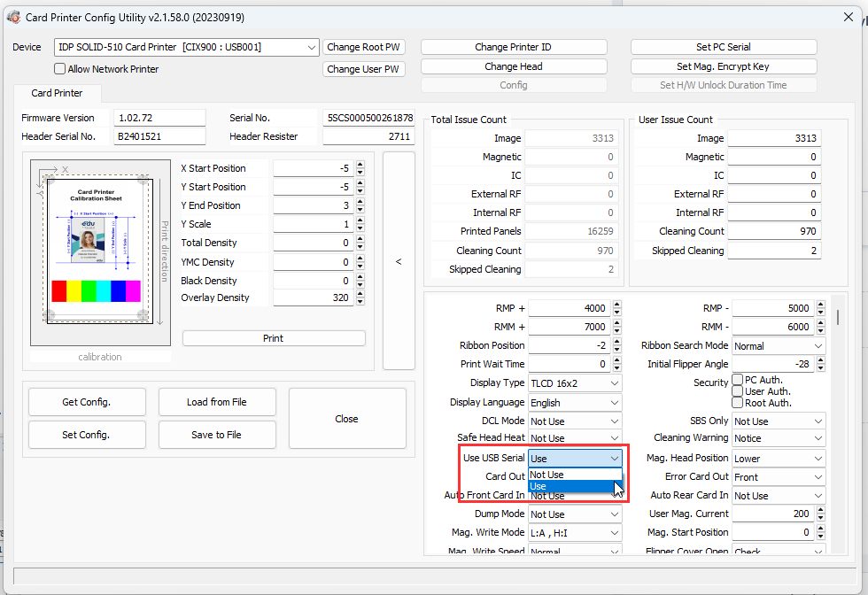
Task: Adjust the Black Density spinner
Action: 360,281
